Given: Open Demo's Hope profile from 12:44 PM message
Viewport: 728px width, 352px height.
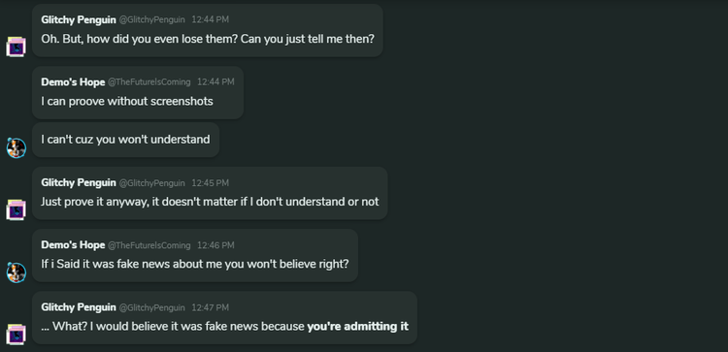Looking at the screenshot, I should click(73, 82).
